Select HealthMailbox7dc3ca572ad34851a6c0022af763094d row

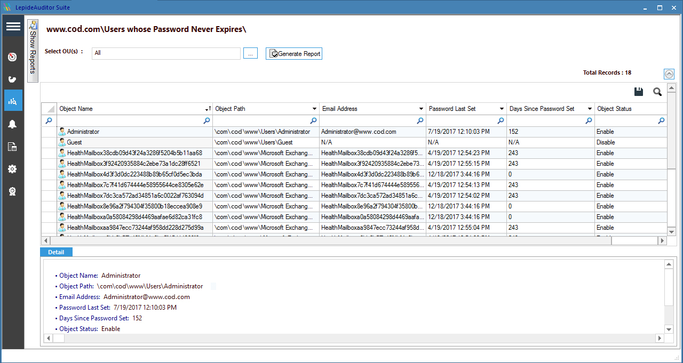354,196
